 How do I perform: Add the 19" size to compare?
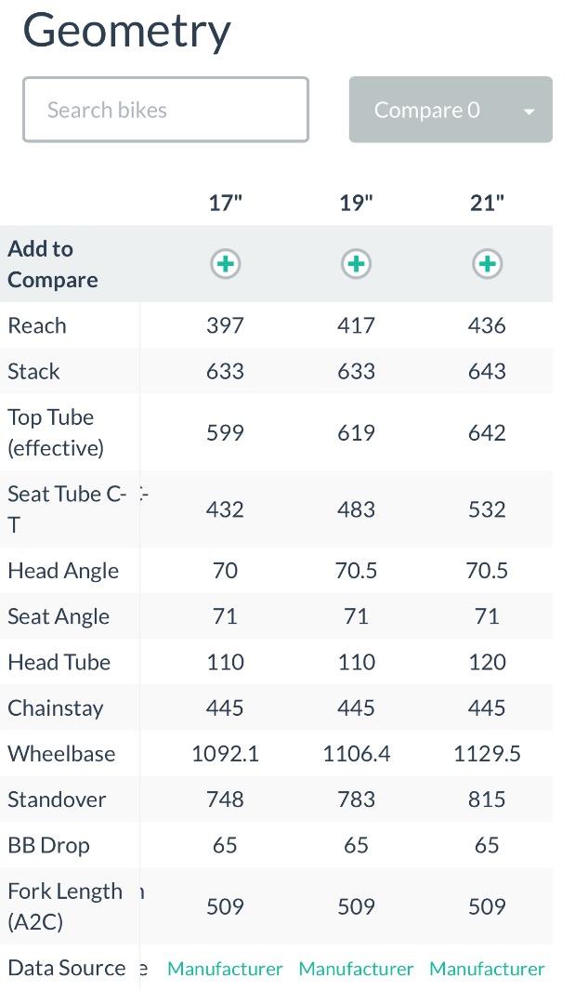click(x=357, y=264)
